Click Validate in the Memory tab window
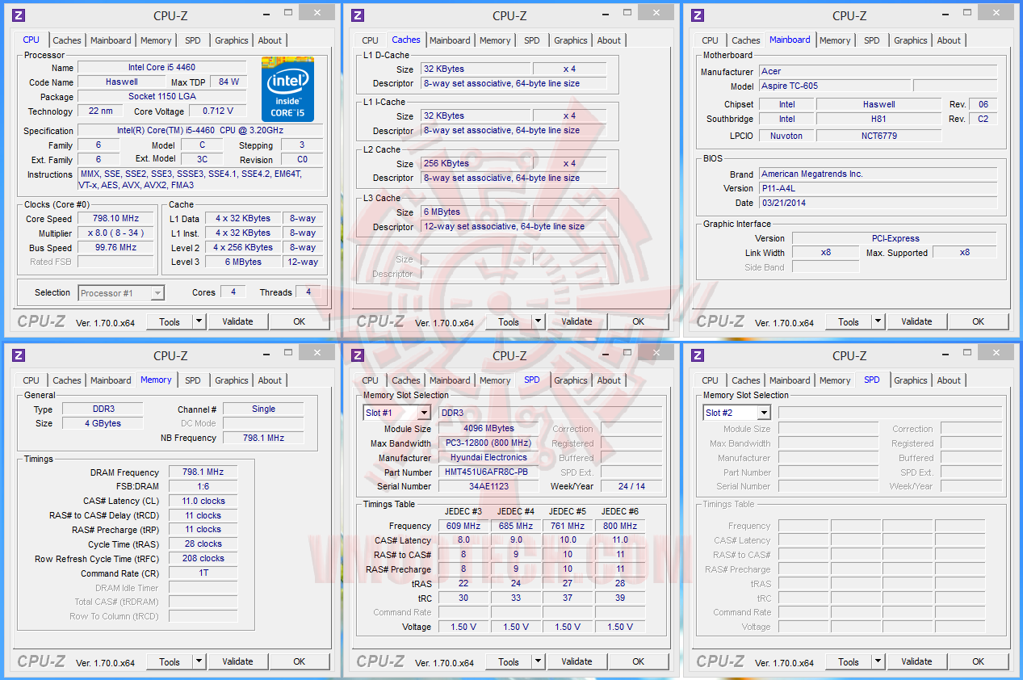Image resolution: width=1023 pixels, height=680 pixels. point(237,661)
